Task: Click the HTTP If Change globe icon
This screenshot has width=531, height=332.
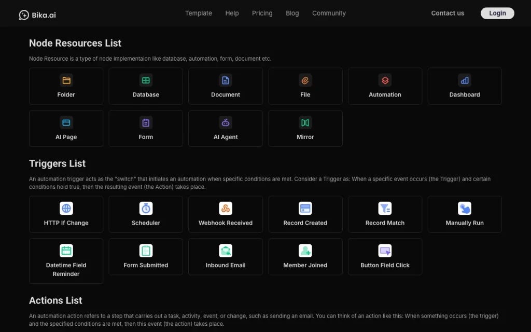Action: 66,209
